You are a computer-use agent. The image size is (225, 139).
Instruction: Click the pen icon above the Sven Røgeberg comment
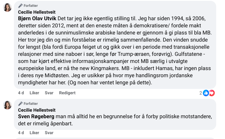point(20,104)
